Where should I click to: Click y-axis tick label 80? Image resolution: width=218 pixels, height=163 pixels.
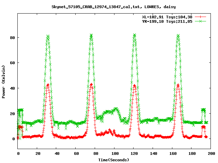(13, 38)
